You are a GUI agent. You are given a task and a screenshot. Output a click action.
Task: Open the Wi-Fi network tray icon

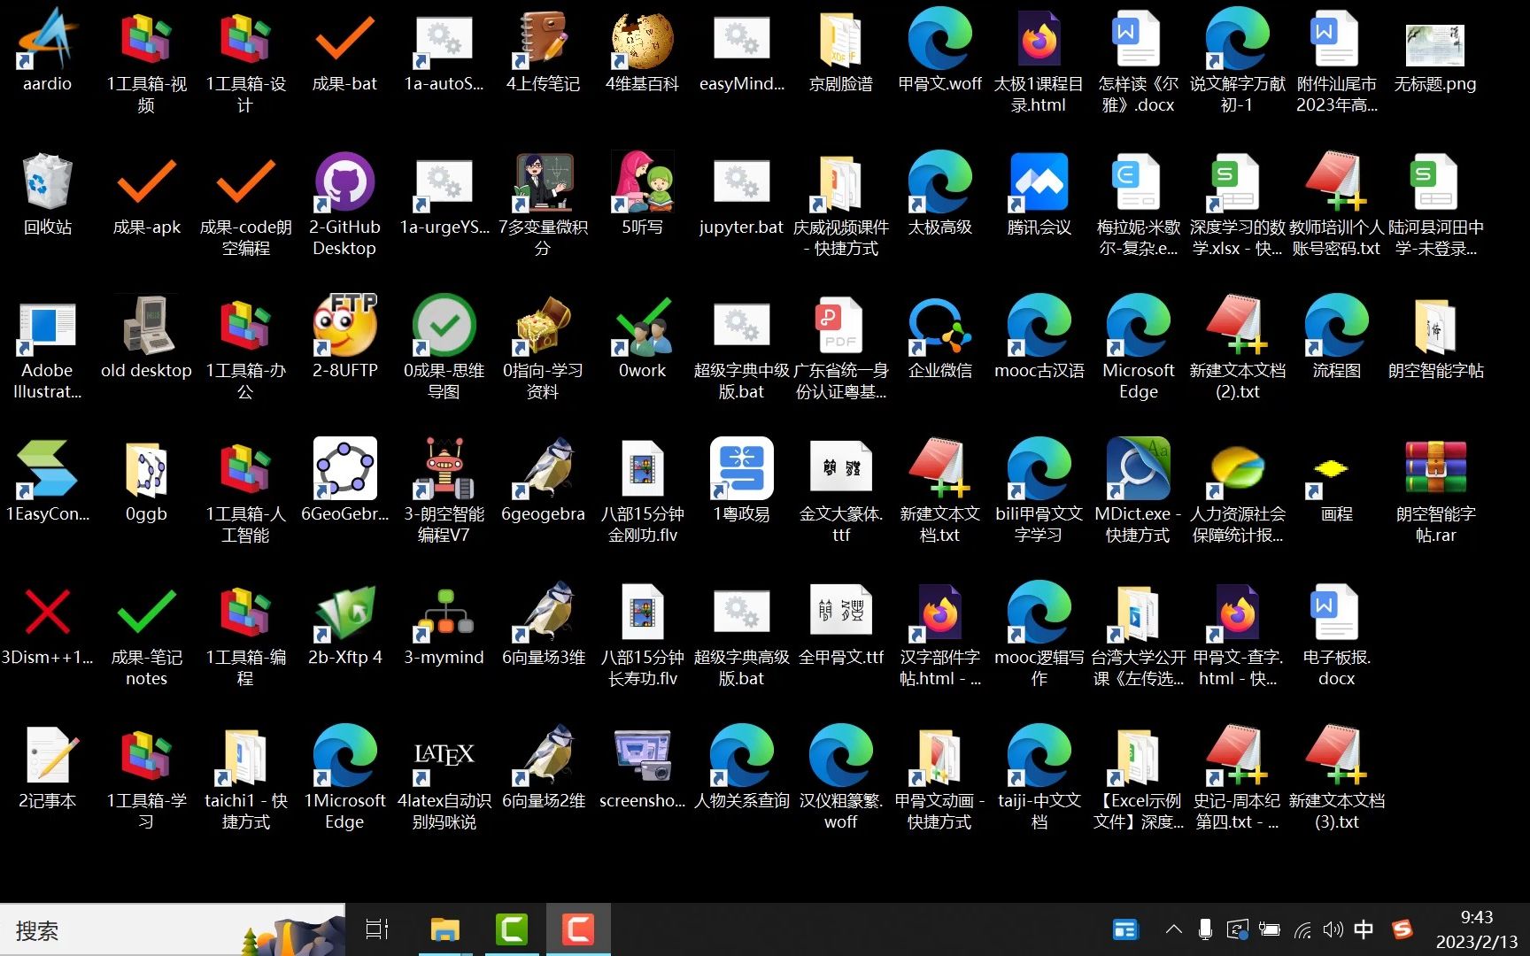point(1302,929)
